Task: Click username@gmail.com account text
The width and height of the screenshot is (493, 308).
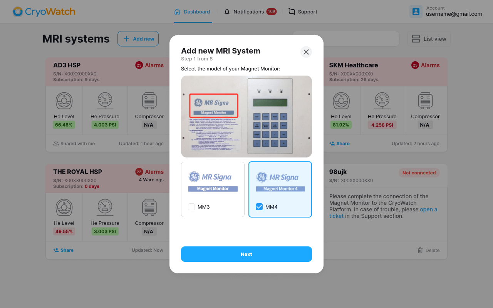Action: 454,14
